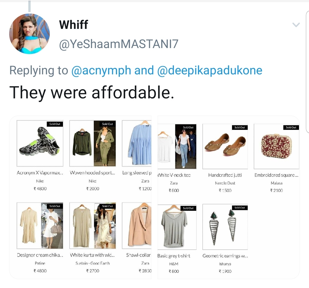The width and height of the screenshot is (309, 288).
Task: View the Basic grey t-shirt H&M image
Action: [x=177, y=227]
